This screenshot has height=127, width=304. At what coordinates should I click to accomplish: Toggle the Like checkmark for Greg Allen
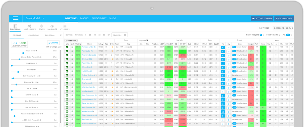[67, 79]
